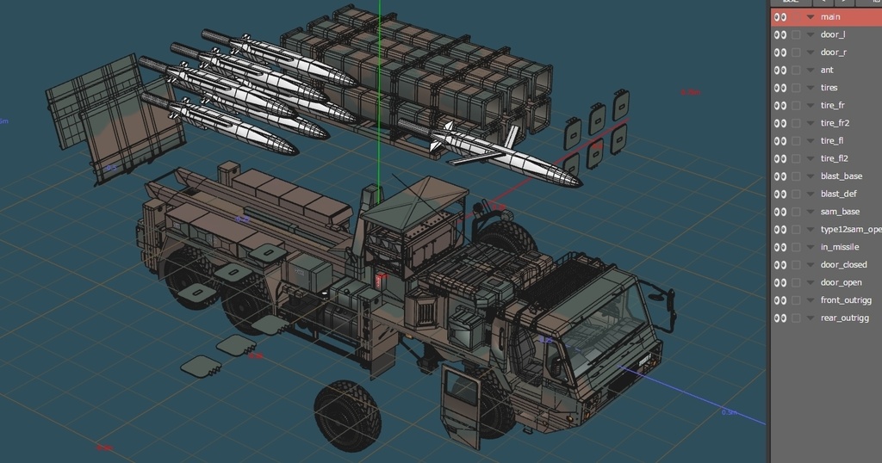Enable the sam_base row checkbox

pyautogui.click(x=796, y=212)
